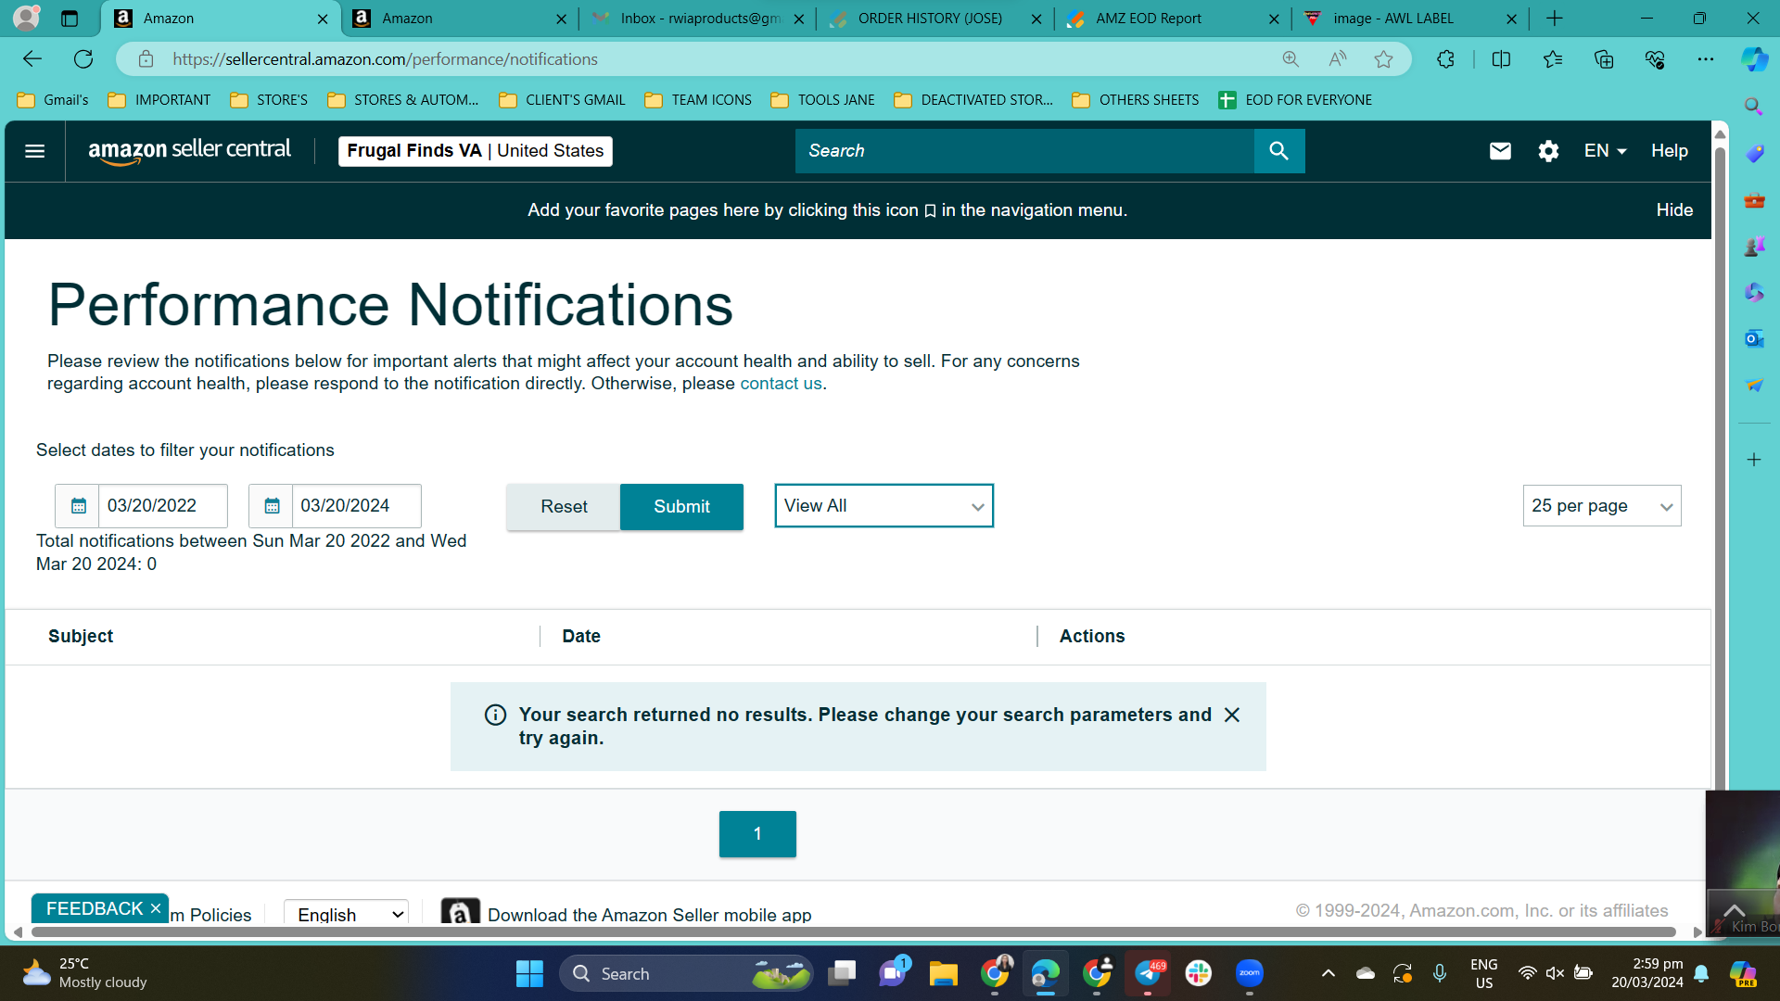Open Slack from the taskbar
The height and width of the screenshot is (1001, 1780).
(1199, 973)
